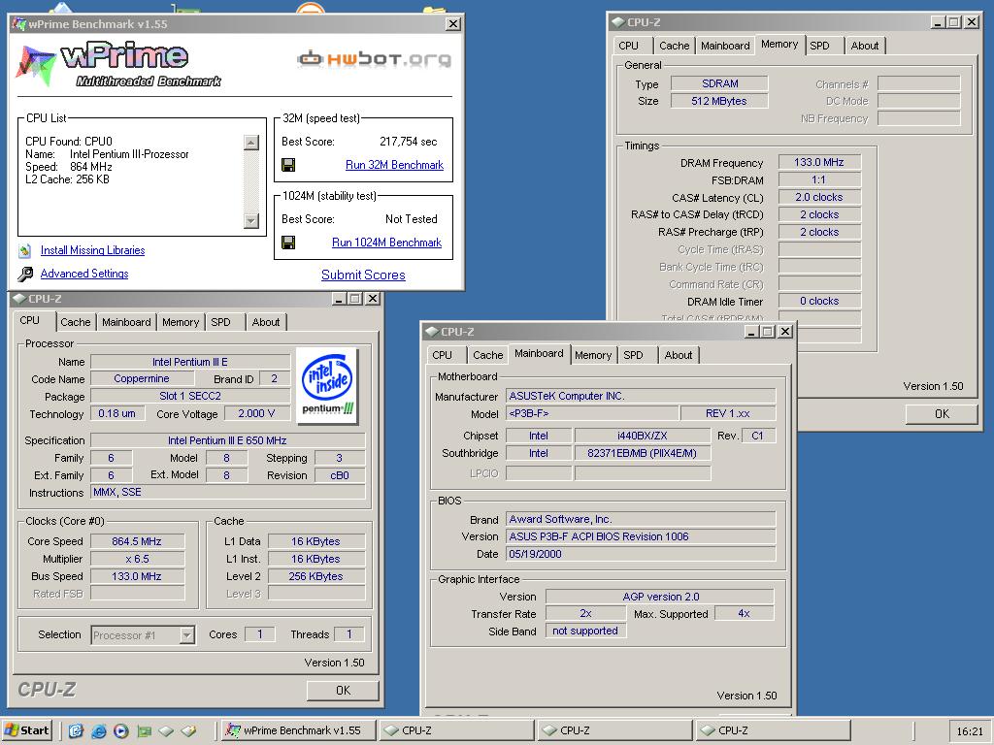
Task: Switch to Memory tab in CPU-Z CPU window
Action: pyautogui.click(x=181, y=322)
